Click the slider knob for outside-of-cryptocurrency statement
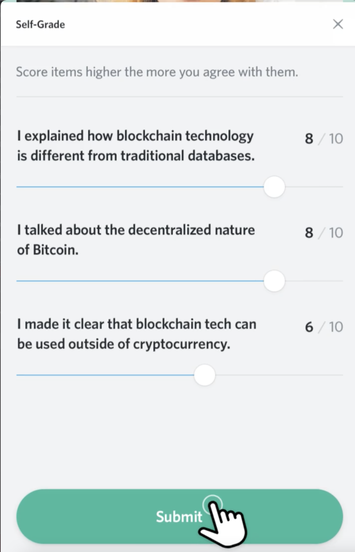This screenshot has width=355, height=552. coord(204,375)
